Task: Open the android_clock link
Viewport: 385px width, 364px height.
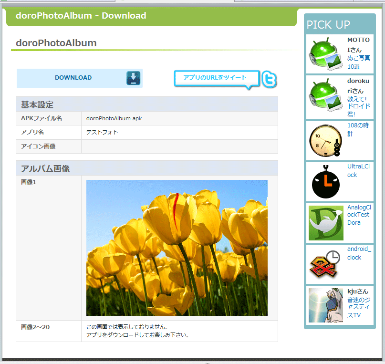Action: pos(359,253)
